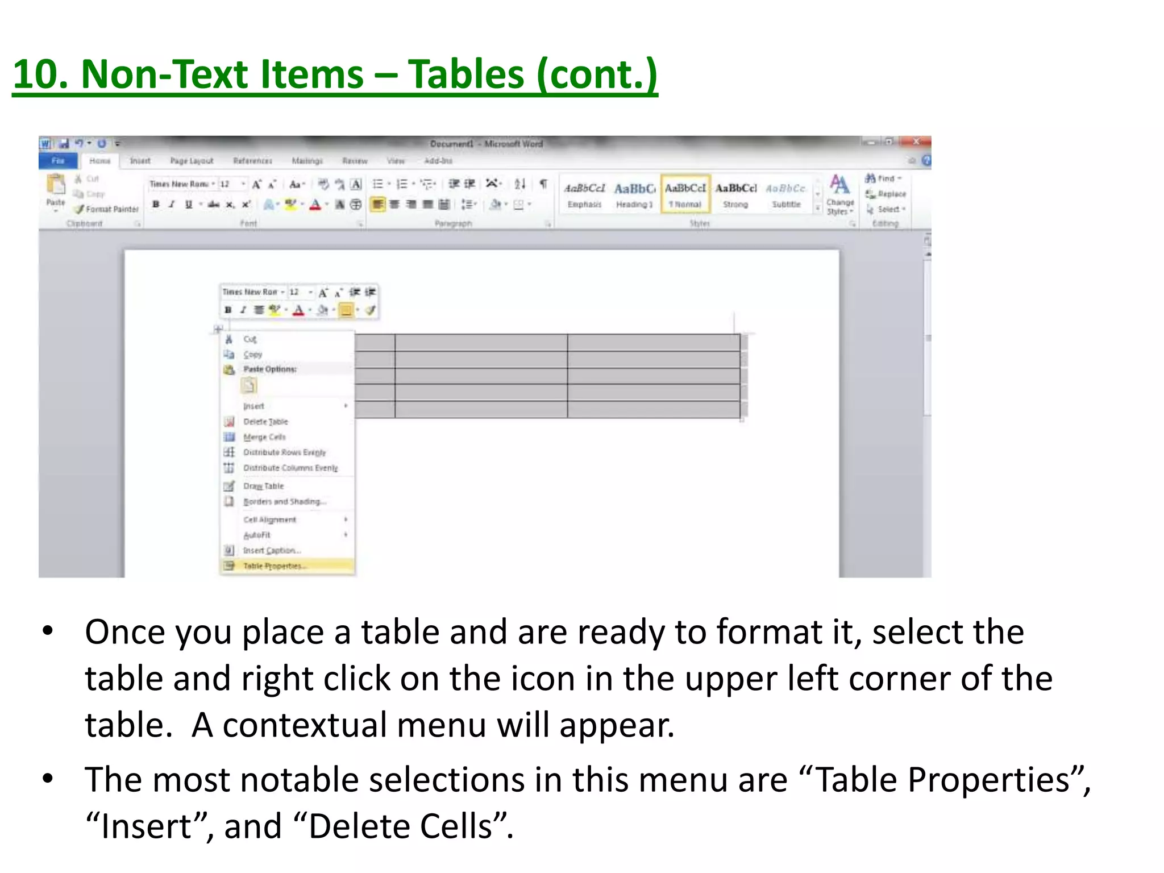Open the ribbon font size dropdown
The height and width of the screenshot is (873, 1164).
pyautogui.click(x=244, y=184)
